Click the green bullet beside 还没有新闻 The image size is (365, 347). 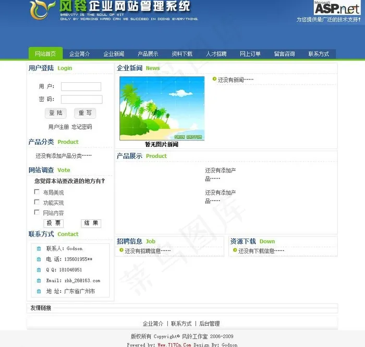[214, 79]
